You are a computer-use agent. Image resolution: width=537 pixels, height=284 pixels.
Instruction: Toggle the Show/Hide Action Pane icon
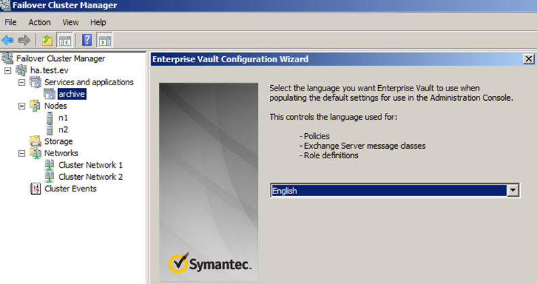[105, 41]
